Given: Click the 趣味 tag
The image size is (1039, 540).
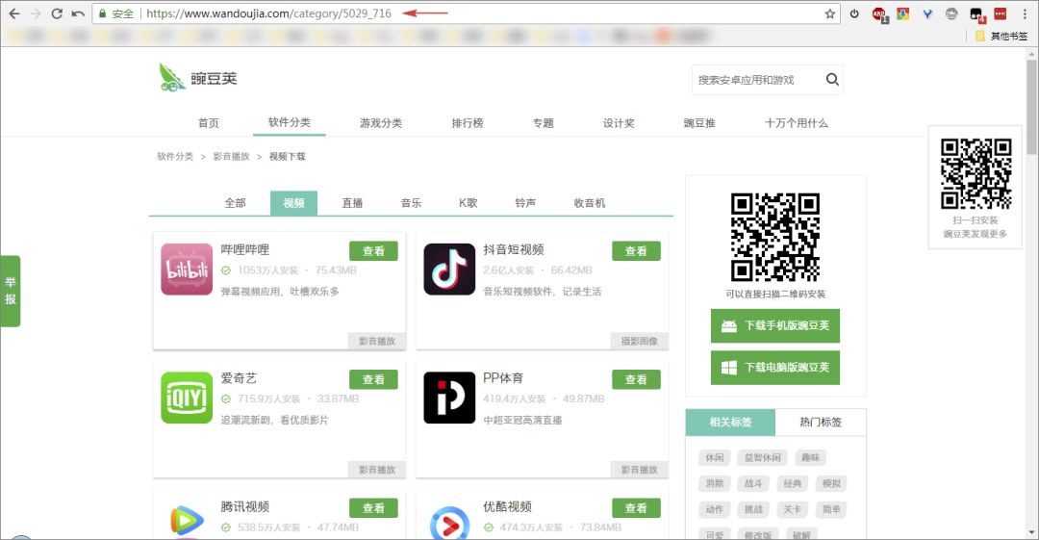Looking at the screenshot, I should click(x=810, y=458).
